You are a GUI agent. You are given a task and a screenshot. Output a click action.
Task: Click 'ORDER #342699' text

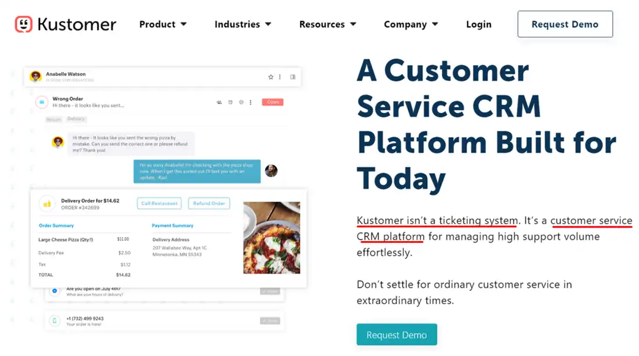[80, 207]
